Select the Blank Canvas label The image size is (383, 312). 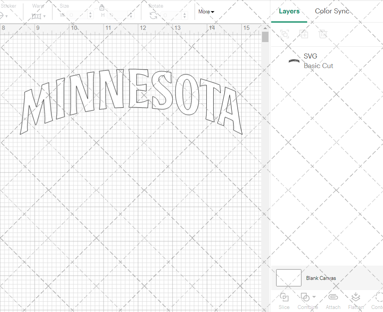321,278
